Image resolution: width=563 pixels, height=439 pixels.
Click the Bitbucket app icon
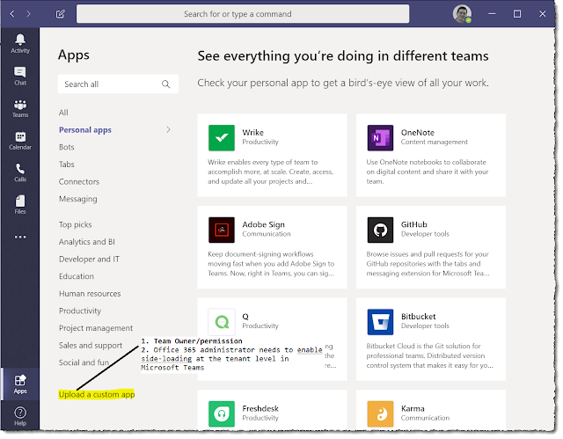380,322
